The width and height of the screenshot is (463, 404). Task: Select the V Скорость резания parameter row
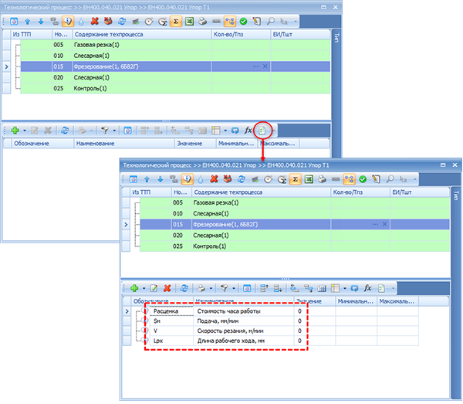coord(284,331)
